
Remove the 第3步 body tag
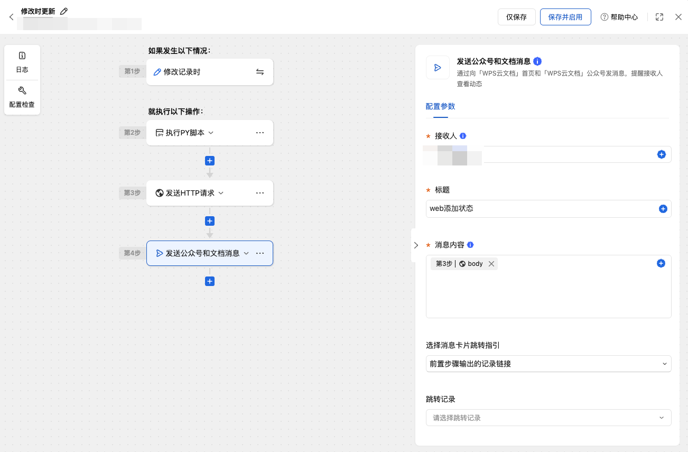[x=491, y=264]
